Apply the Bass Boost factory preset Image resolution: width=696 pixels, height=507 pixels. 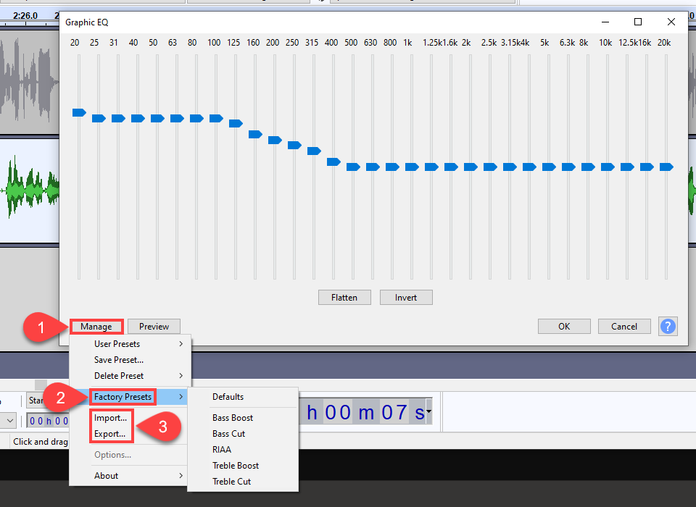pyautogui.click(x=233, y=417)
